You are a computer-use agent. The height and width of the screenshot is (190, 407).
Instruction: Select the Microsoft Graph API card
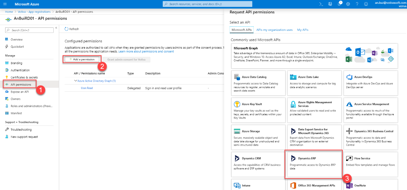click(x=314, y=56)
